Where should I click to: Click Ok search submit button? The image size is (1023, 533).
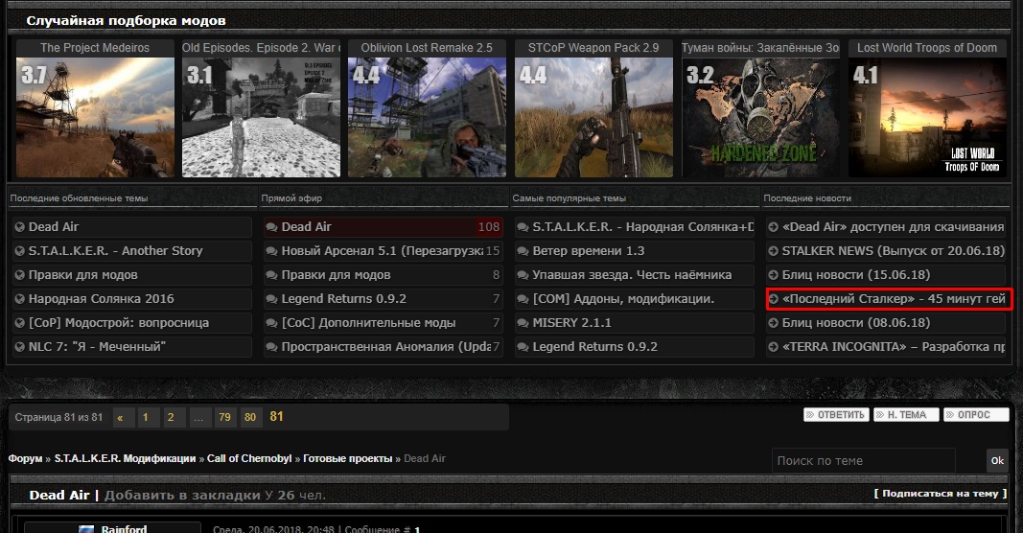click(x=997, y=460)
